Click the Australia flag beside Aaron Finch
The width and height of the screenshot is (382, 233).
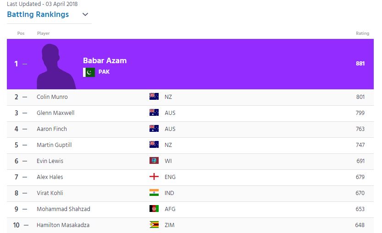[154, 129]
